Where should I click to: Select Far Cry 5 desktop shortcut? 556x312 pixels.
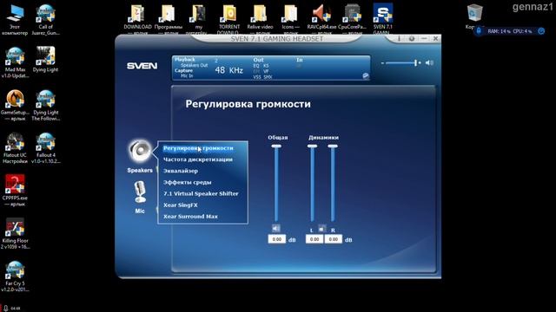pyautogui.click(x=15, y=276)
